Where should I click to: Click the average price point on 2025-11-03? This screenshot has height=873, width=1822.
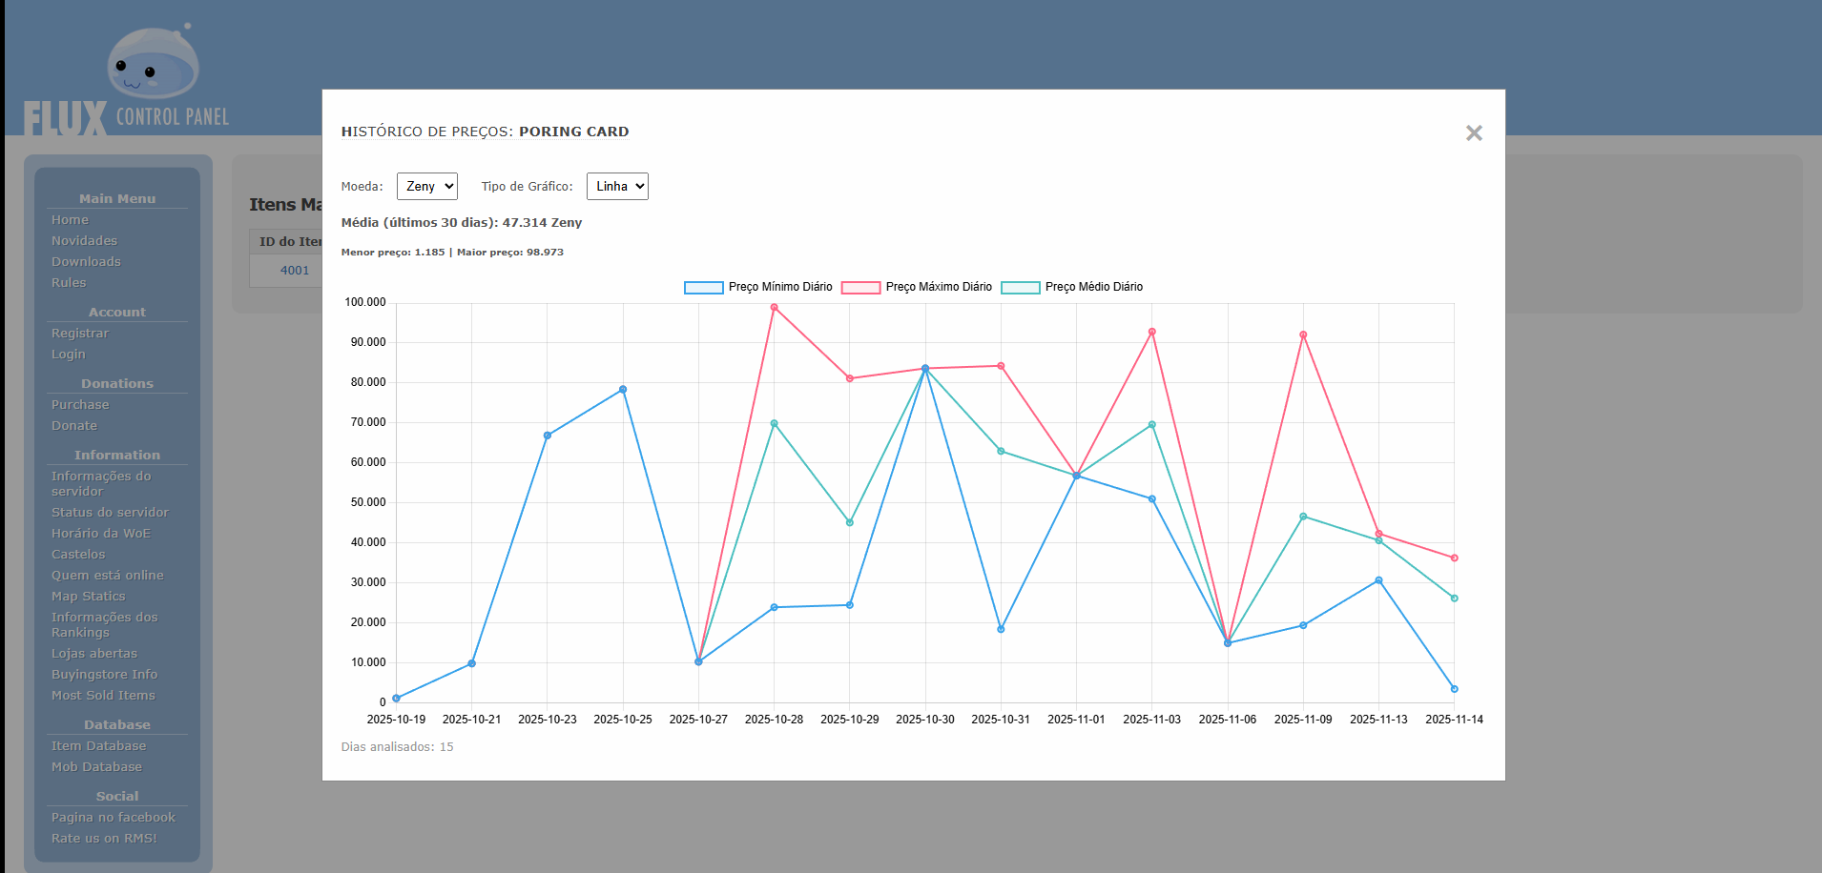pyautogui.click(x=1151, y=425)
